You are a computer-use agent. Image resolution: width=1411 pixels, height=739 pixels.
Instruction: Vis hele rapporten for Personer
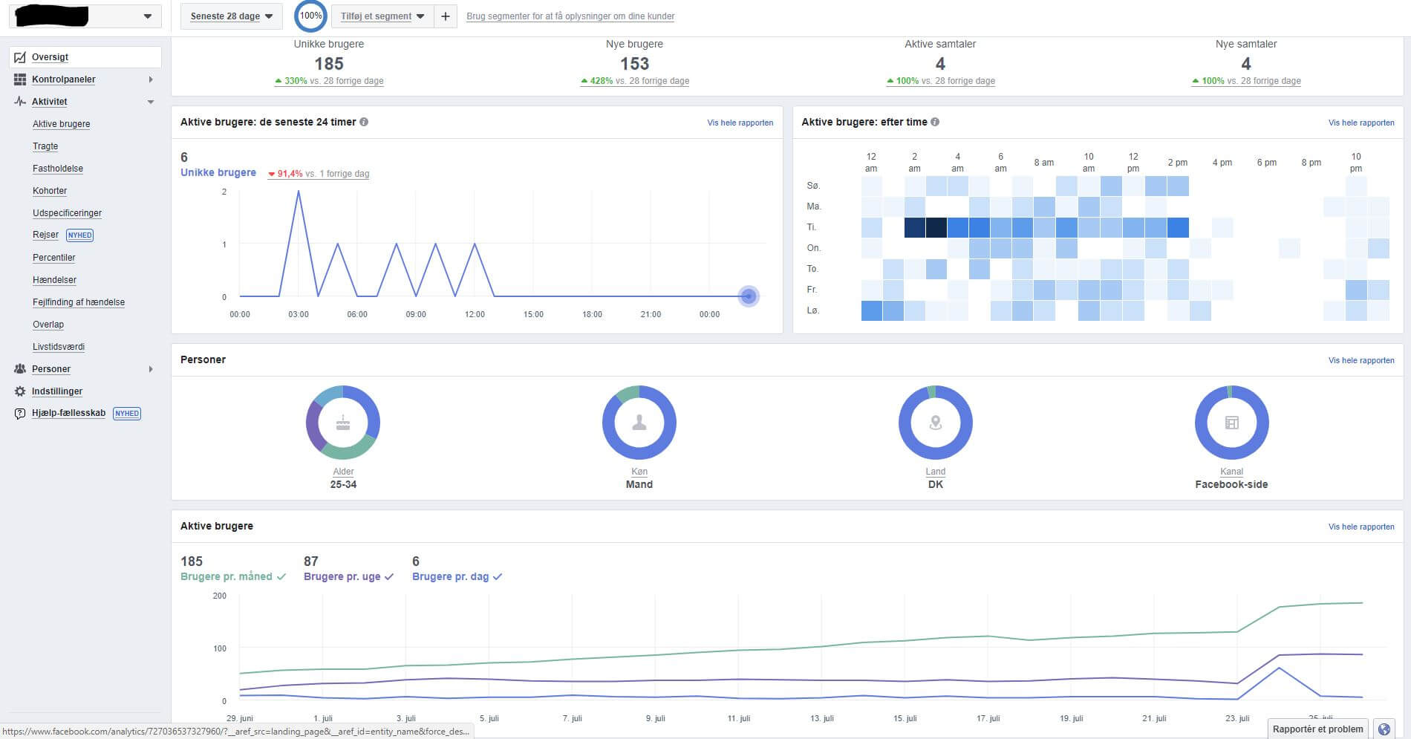point(1361,360)
